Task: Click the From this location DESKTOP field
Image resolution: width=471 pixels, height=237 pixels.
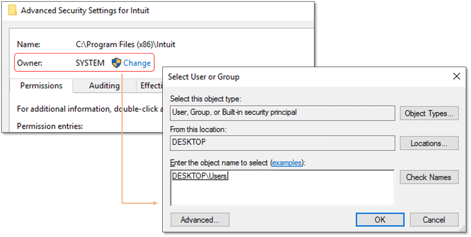Action: (282, 143)
